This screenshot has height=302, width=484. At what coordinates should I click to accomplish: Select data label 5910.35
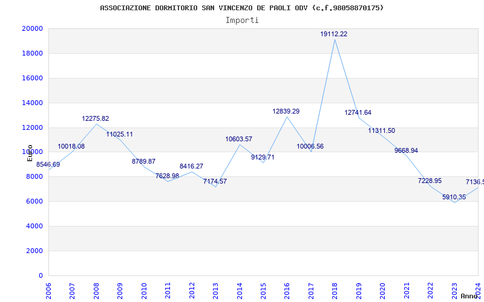click(x=454, y=198)
